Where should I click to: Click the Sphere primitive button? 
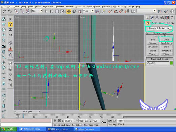(x=153, y=43)
